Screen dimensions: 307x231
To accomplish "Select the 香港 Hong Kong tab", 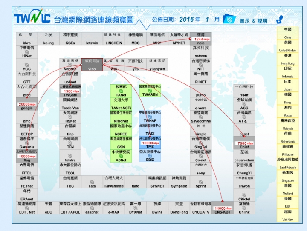I will 288,60.
